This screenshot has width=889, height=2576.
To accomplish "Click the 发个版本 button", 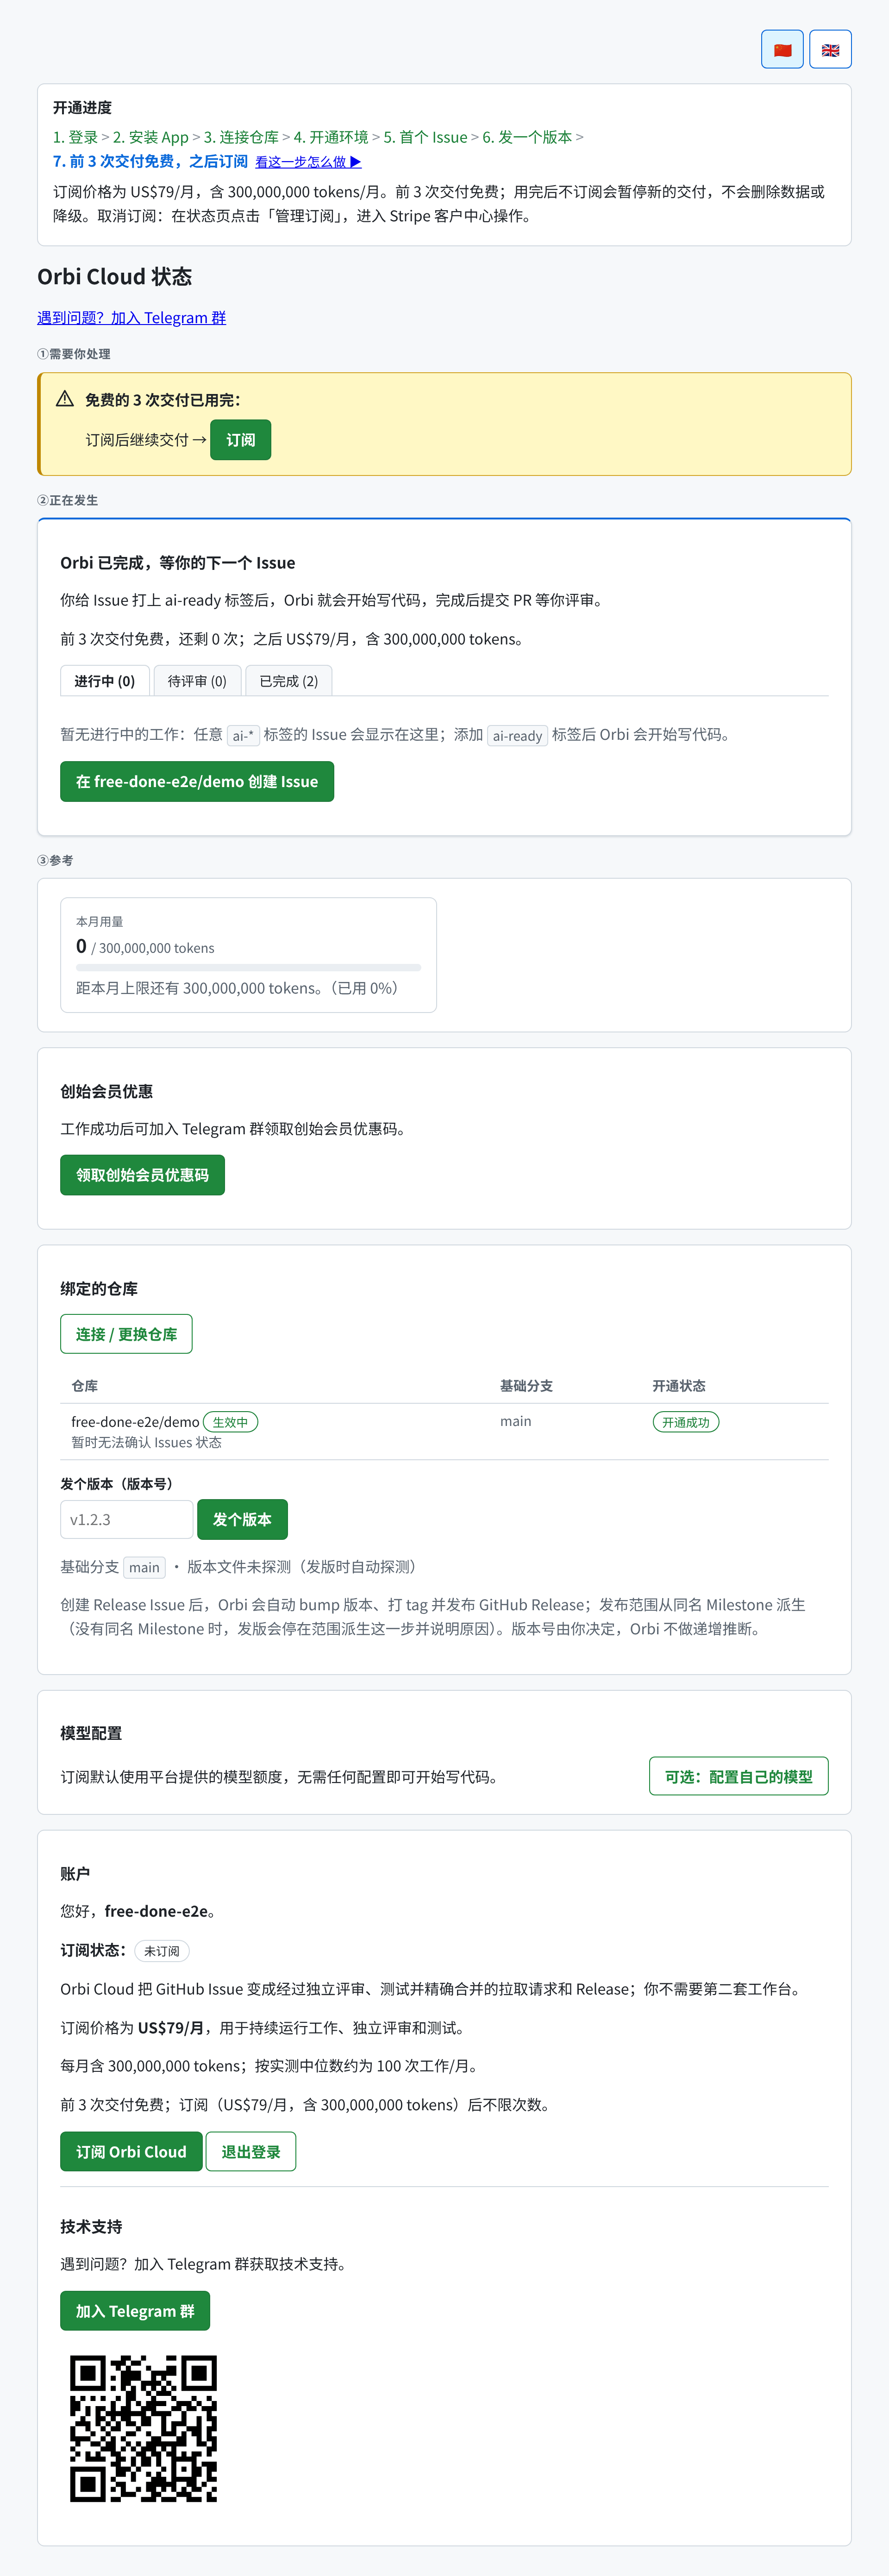I will 242,1519.
